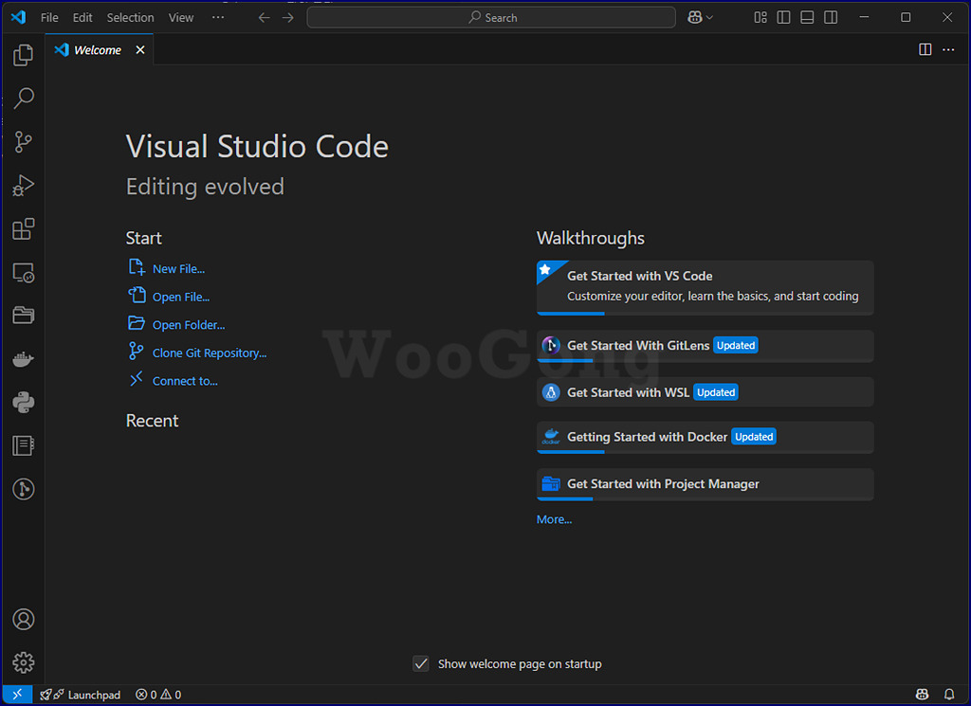Open the Selection menu
971x706 pixels.
[130, 17]
